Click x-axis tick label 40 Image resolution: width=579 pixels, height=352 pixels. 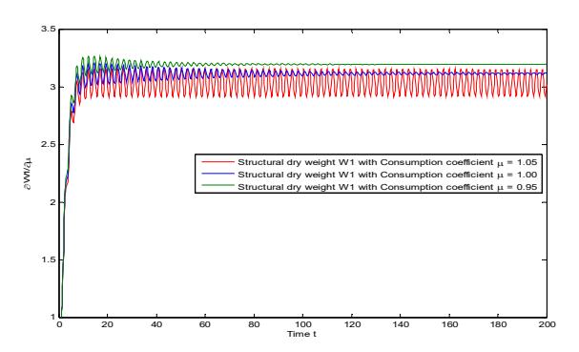tap(156, 324)
